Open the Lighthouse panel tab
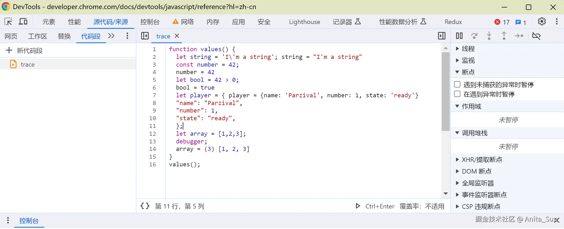Image resolution: width=564 pixels, height=229 pixels. click(305, 22)
